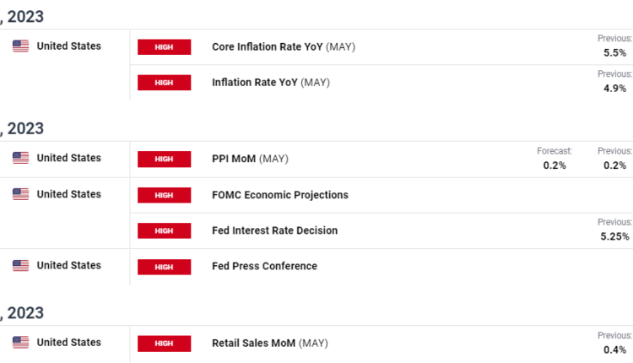Click the PPI MoM forecast value 0.2%
The width and height of the screenshot is (633, 363).
click(555, 165)
